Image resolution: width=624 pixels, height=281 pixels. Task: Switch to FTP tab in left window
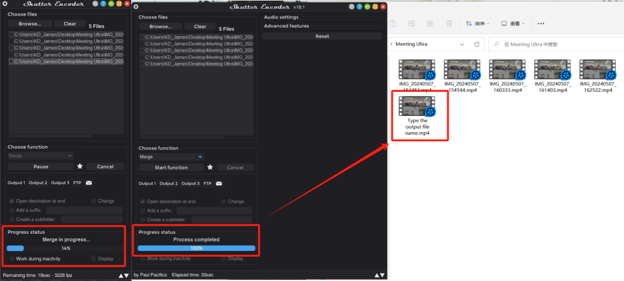77,183
